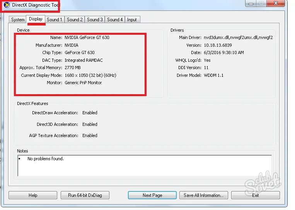This screenshot has width=295, height=210.
Task: Click the DirectX Diagnostic Tool title icon
Action: click(x=7, y=5)
